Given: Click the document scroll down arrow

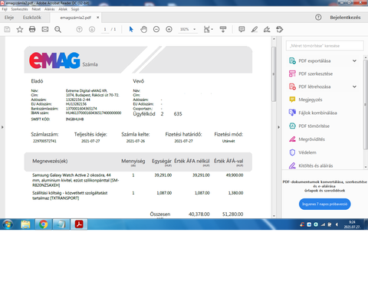Looking at the screenshot, I should click(274, 216).
